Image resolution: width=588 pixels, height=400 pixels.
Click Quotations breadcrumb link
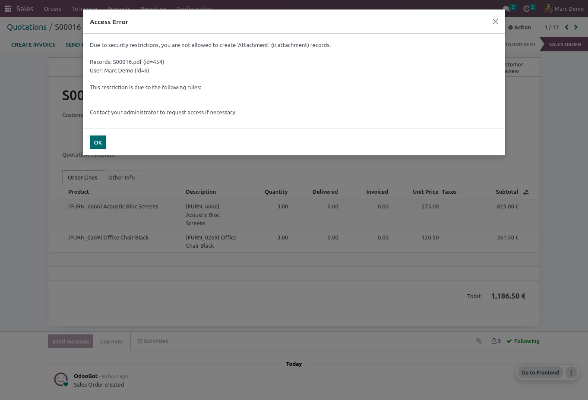[x=27, y=27]
